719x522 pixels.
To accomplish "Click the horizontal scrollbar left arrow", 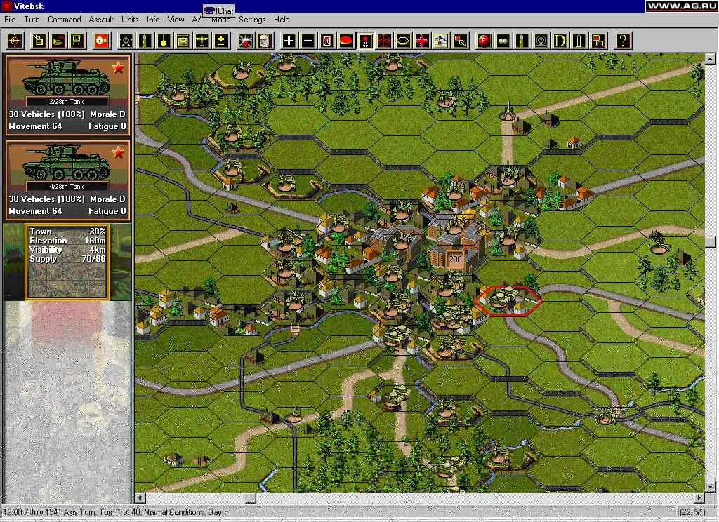I will point(140,497).
